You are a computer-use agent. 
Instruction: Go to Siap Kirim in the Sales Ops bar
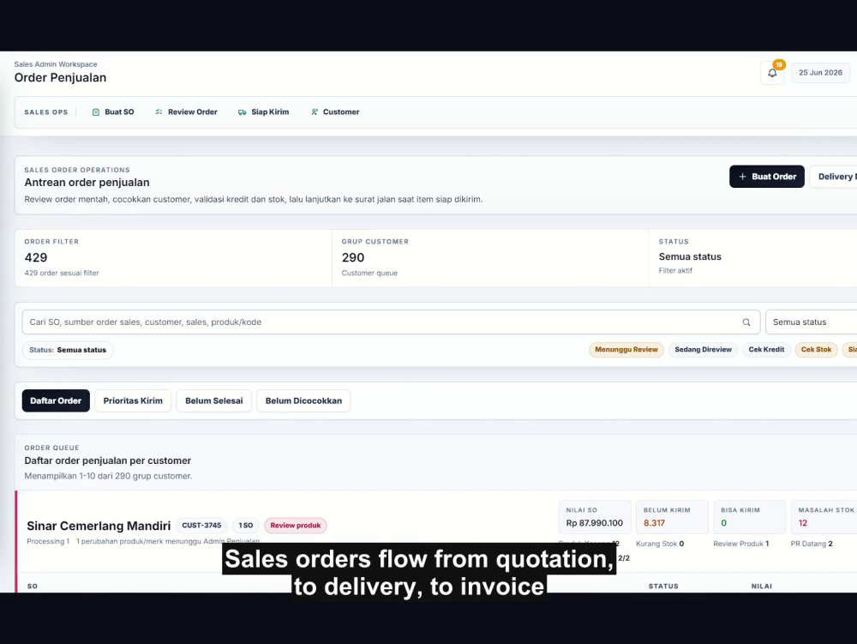click(263, 112)
